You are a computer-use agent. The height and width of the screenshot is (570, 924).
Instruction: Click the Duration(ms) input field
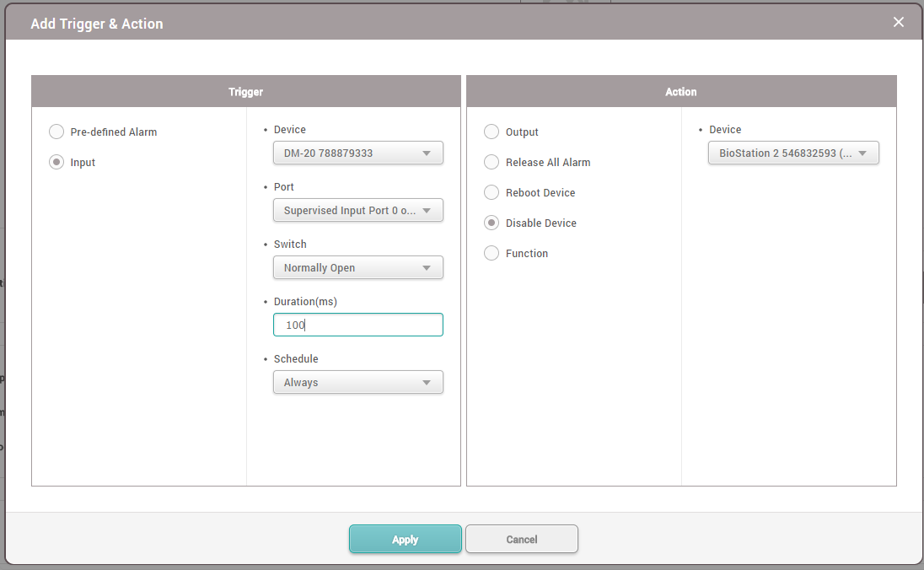[357, 325]
